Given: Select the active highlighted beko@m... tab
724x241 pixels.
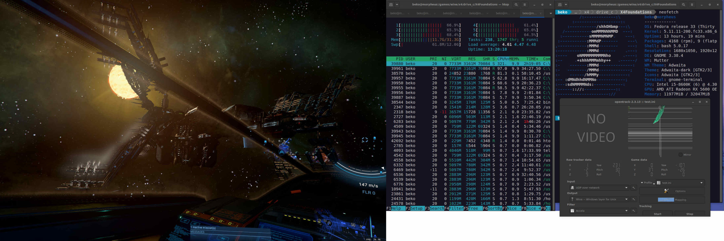Looking at the screenshot, I should click(x=529, y=13).
